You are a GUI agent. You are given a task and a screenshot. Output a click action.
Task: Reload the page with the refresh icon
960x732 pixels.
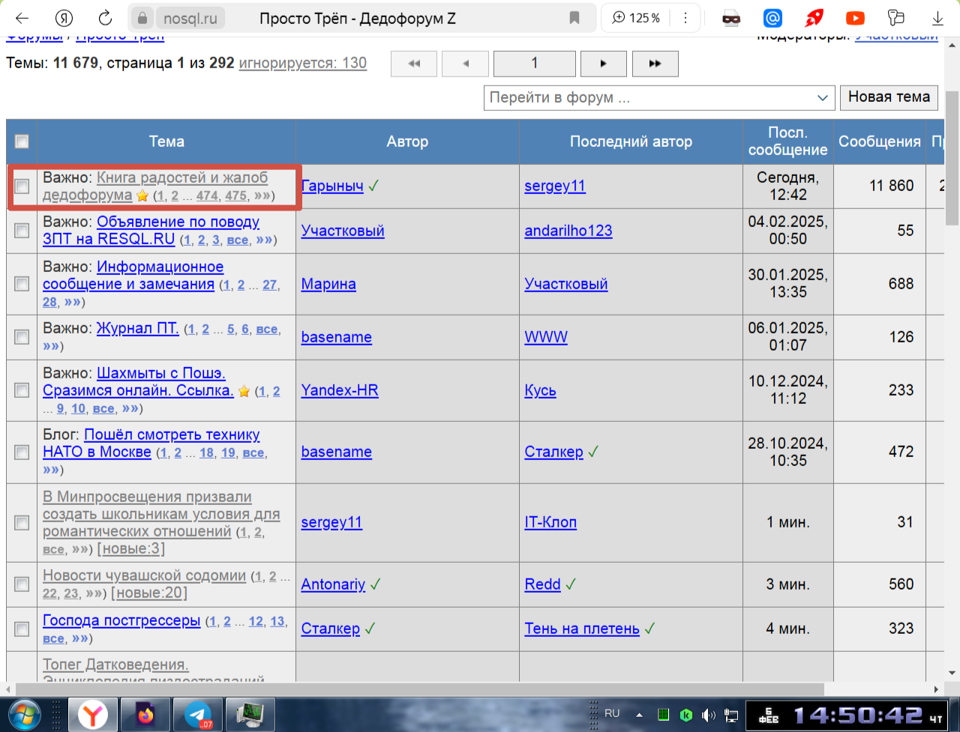point(106,18)
